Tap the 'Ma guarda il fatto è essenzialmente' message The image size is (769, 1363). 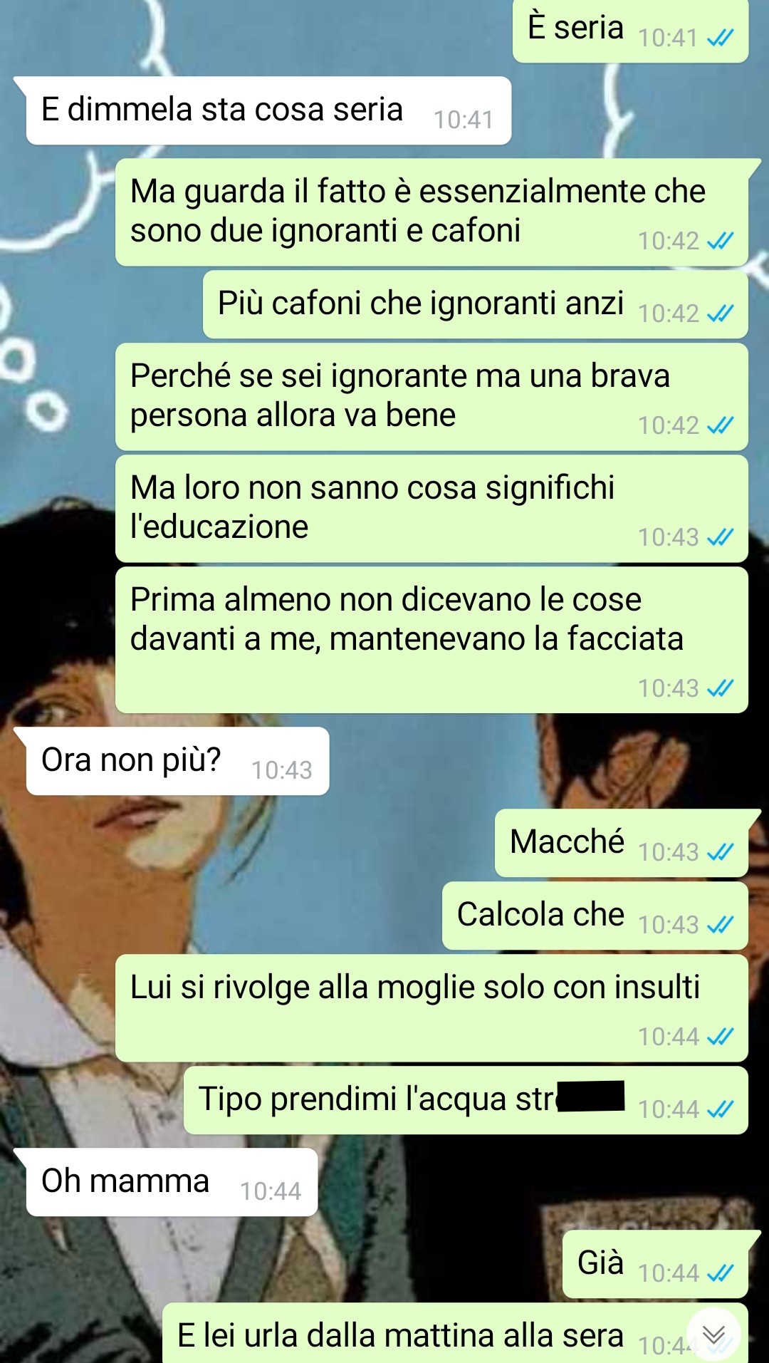point(431,212)
